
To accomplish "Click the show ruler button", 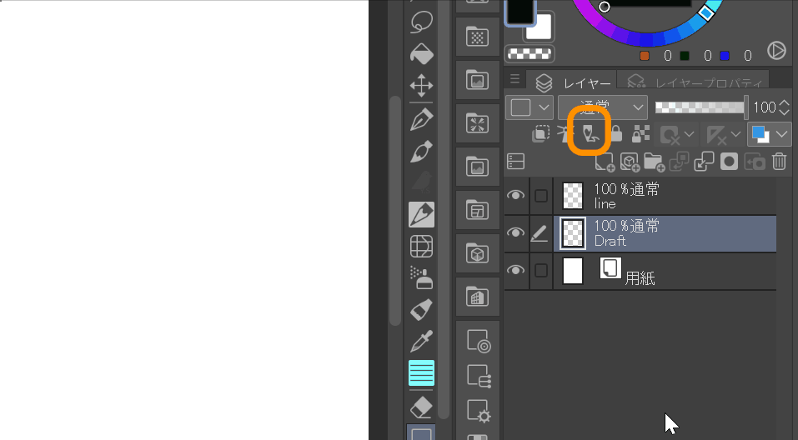I will pyautogui.click(x=716, y=134).
